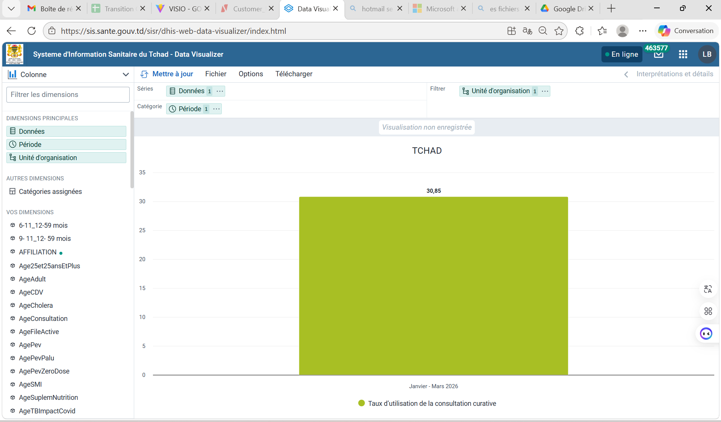Expand Interprétations et détails panel
Image resolution: width=721 pixels, height=422 pixels.
pyautogui.click(x=669, y=74)
